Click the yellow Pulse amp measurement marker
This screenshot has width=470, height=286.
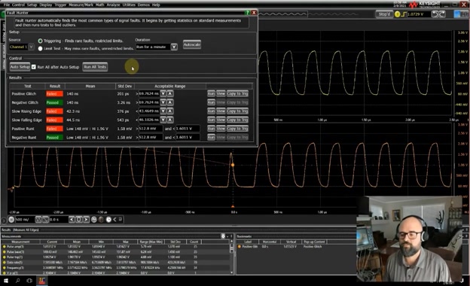(5, 247)
